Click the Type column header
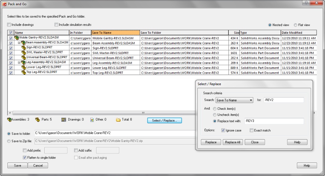The width and height of the screenshot is (325, 176). (x=260, y=33)
